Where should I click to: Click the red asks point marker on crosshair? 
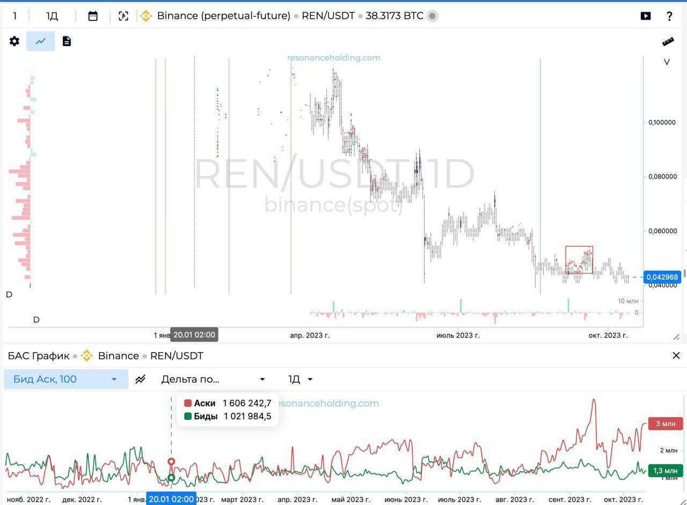[171, 462]
